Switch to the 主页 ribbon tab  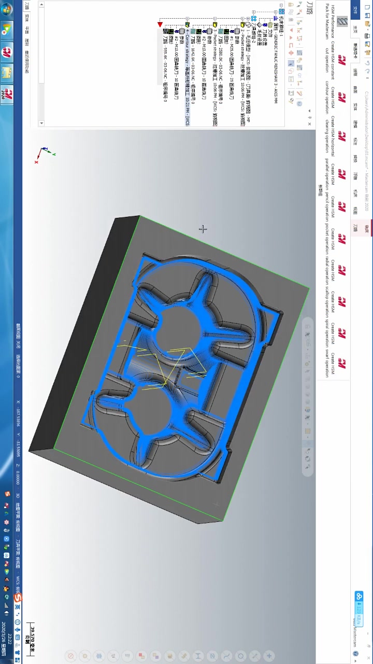coord(355,29)
